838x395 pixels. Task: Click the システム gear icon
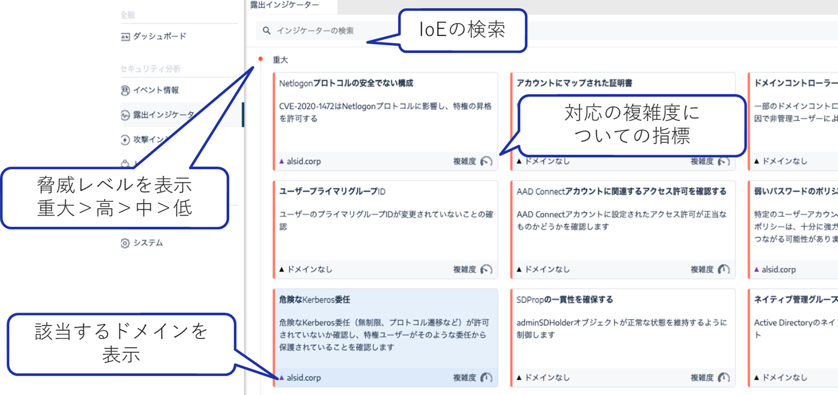click(125, 243)
